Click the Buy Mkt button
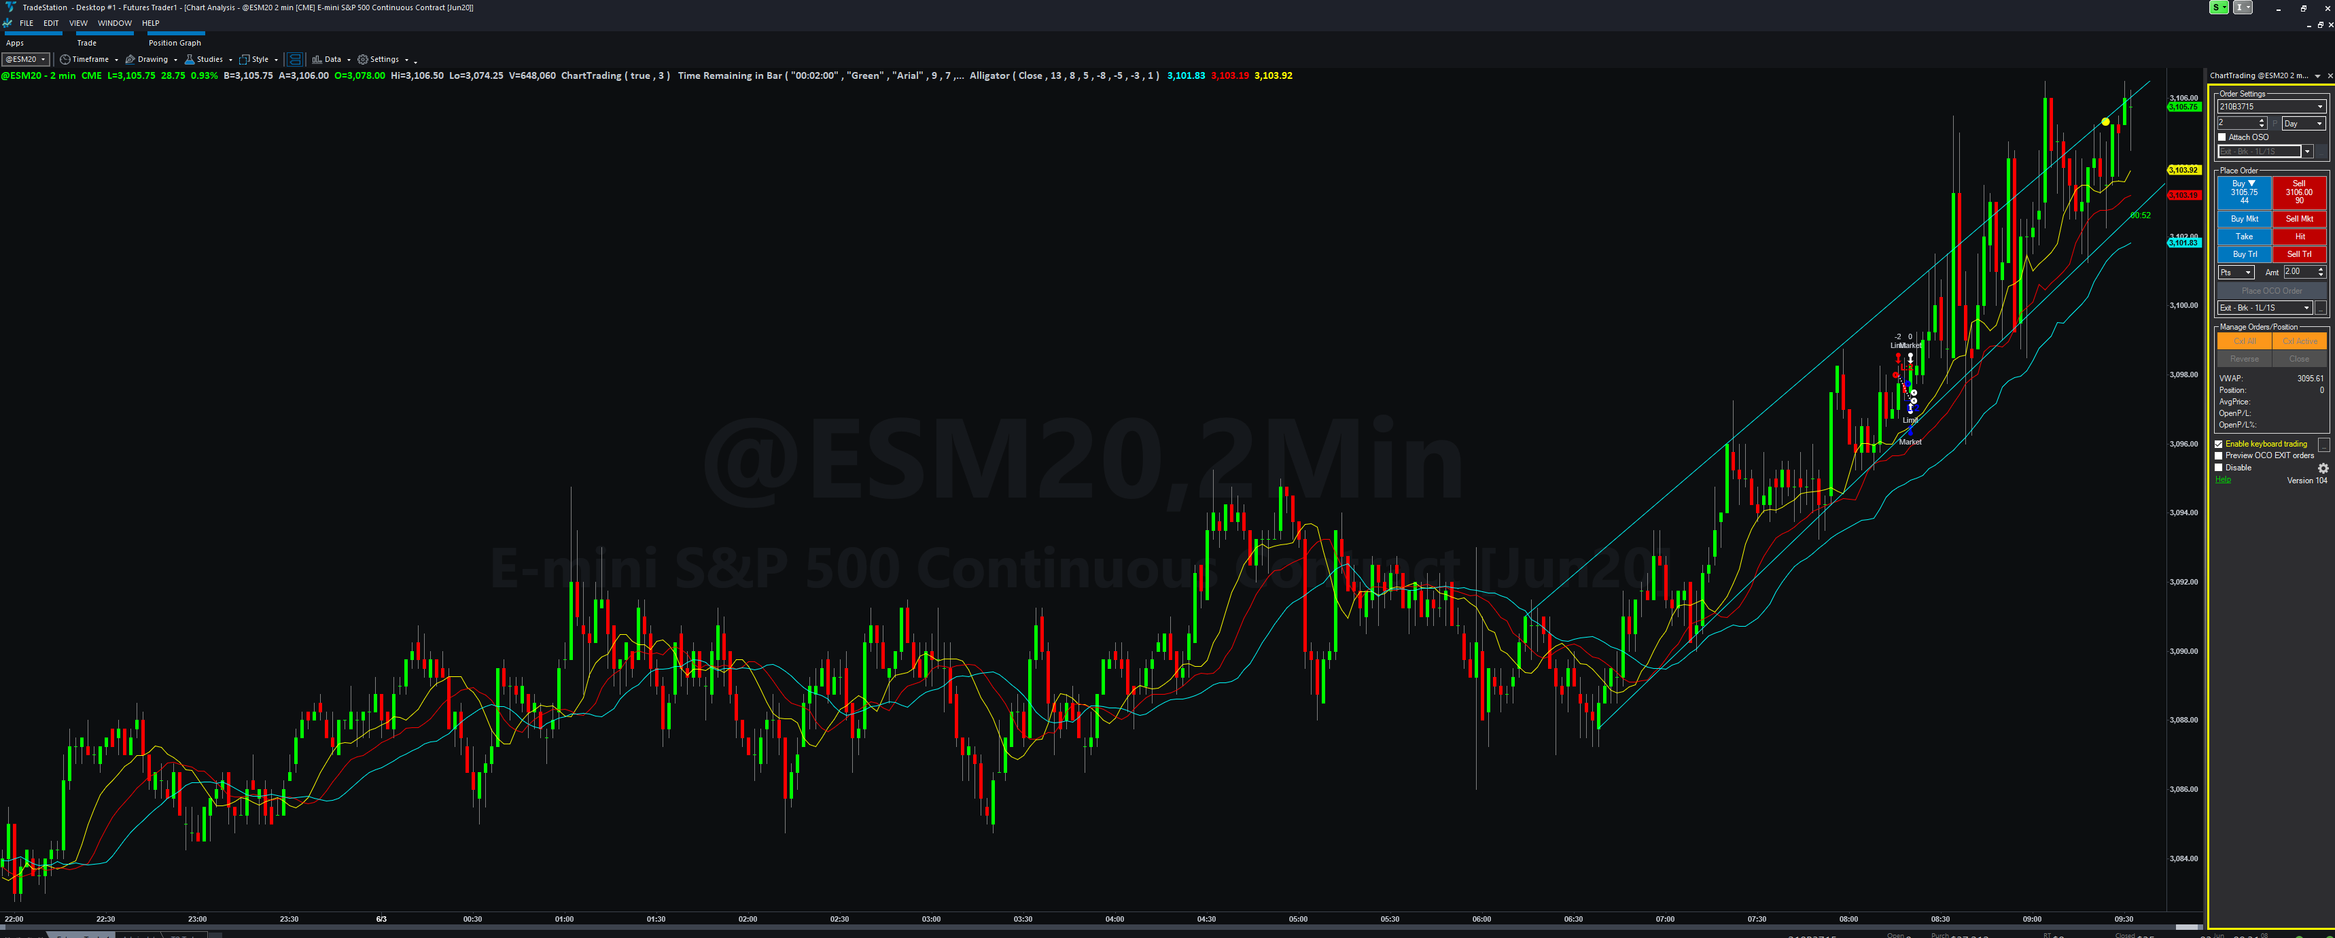The image size is (2335, 938). 2245,220
